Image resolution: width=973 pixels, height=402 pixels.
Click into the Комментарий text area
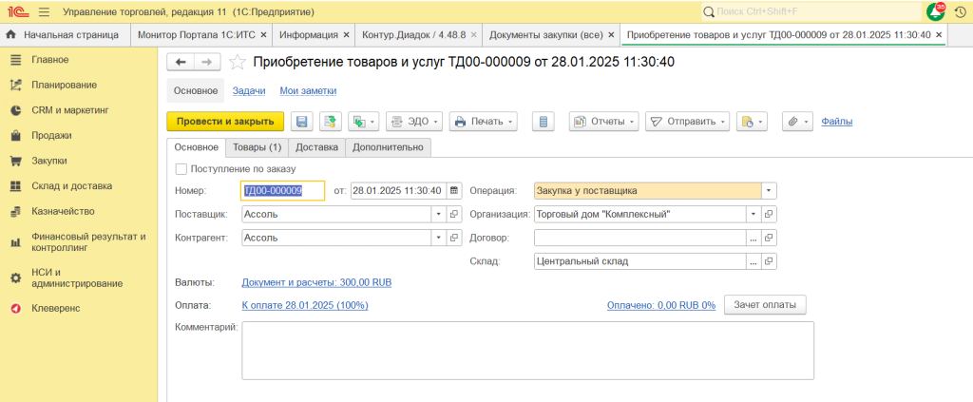click(x=527, y=351)
